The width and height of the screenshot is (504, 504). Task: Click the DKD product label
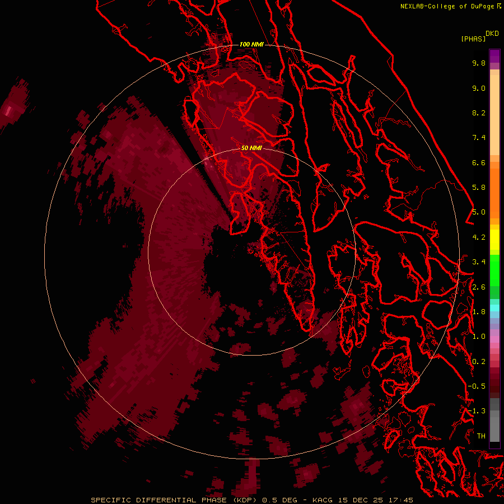492,34
